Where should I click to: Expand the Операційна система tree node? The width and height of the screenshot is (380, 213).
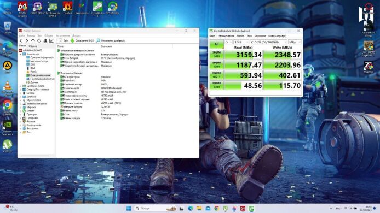coord(20,90)
